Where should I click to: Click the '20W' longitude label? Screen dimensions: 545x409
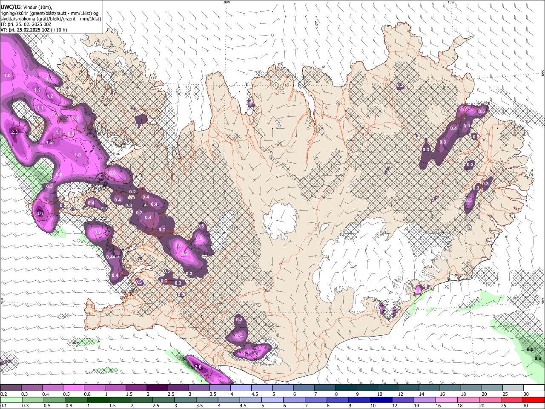point(227,2)
